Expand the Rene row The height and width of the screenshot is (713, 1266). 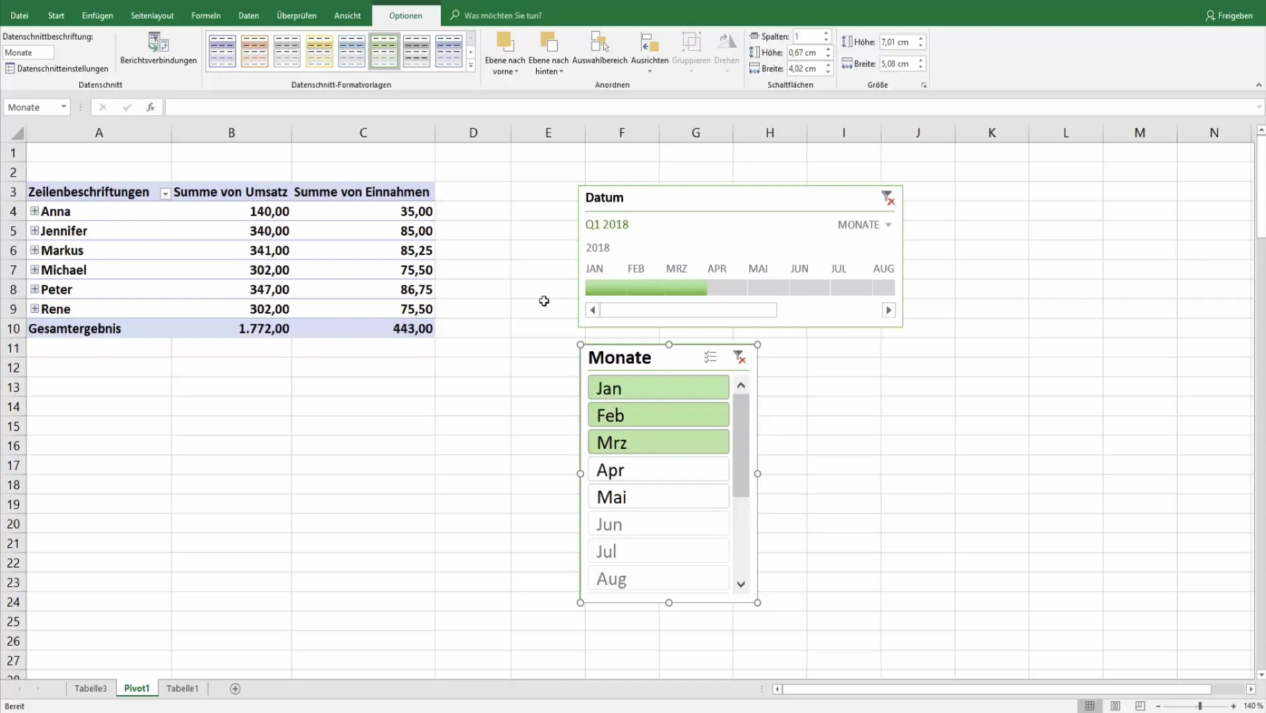pos(34,308)
